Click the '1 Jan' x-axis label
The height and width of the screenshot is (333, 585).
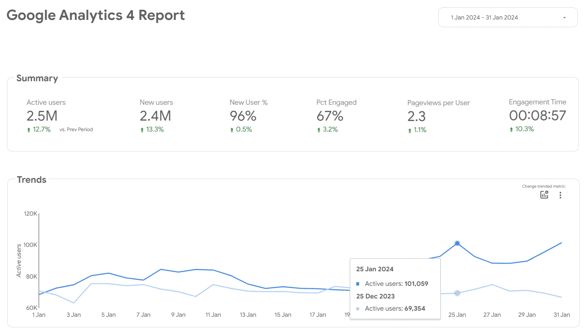(x=39, y=315)
